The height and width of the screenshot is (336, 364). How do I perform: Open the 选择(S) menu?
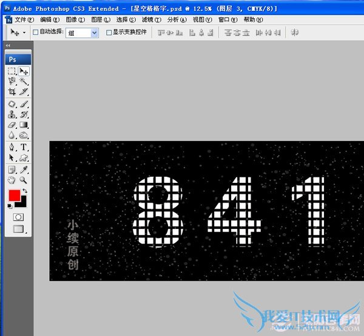126,20
